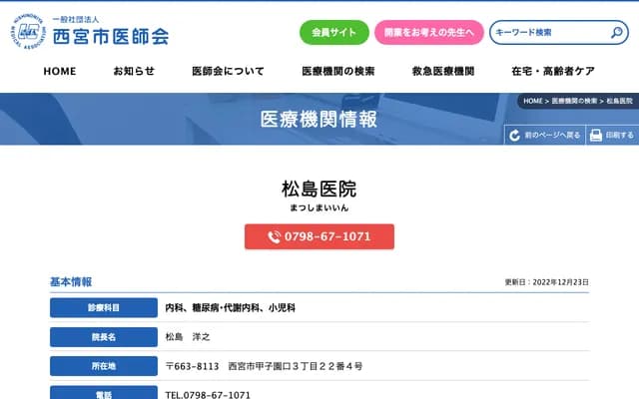The image size is (639, 399).
Task: Click HOME in the breadcrumb trail
Action: 532,102
